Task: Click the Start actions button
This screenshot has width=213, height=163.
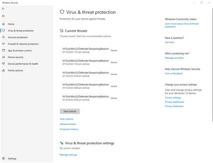Action: tap(70, 111)
